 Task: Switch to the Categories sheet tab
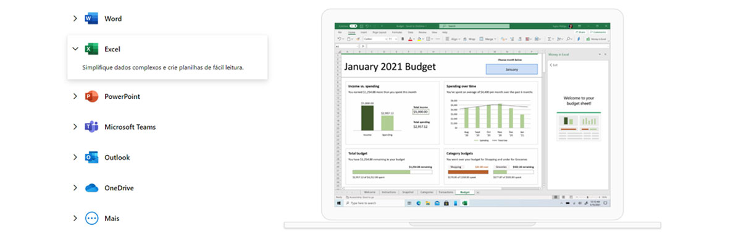(x=427, y=192)
